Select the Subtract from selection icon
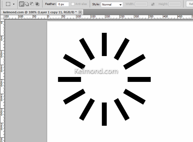 pyautogui.click(x=32, y=4)
